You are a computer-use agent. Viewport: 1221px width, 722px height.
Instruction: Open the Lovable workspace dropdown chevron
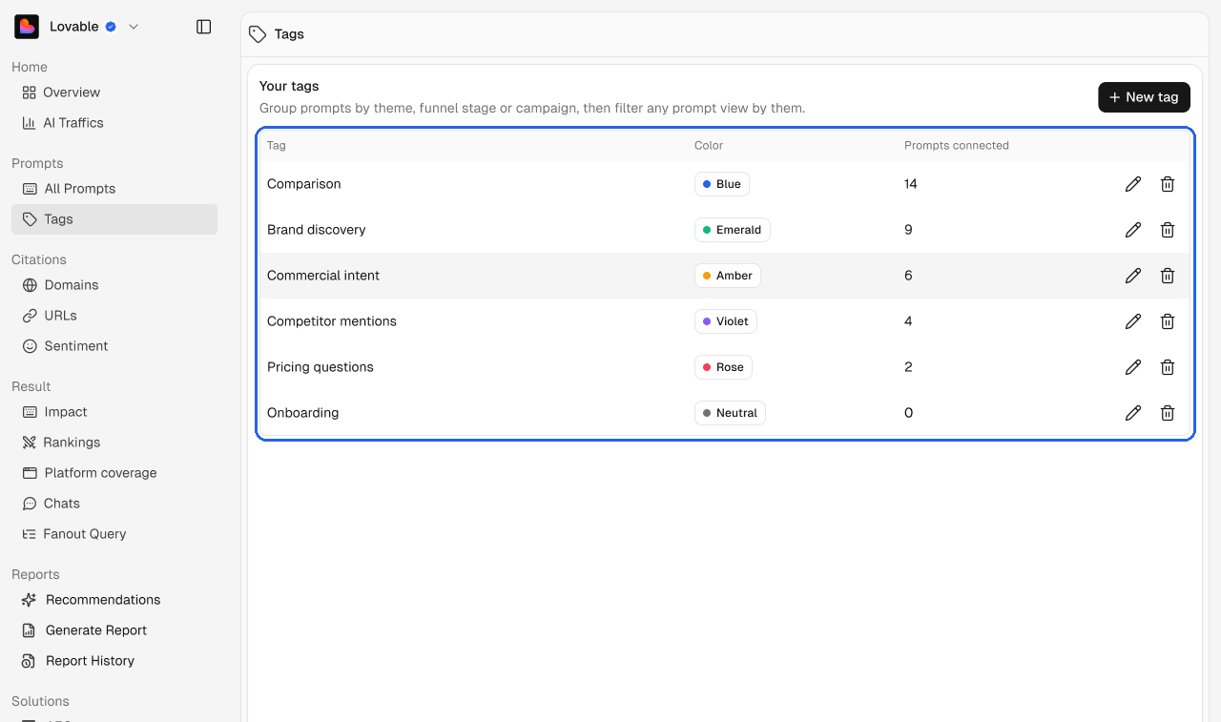tap(134, 27)
